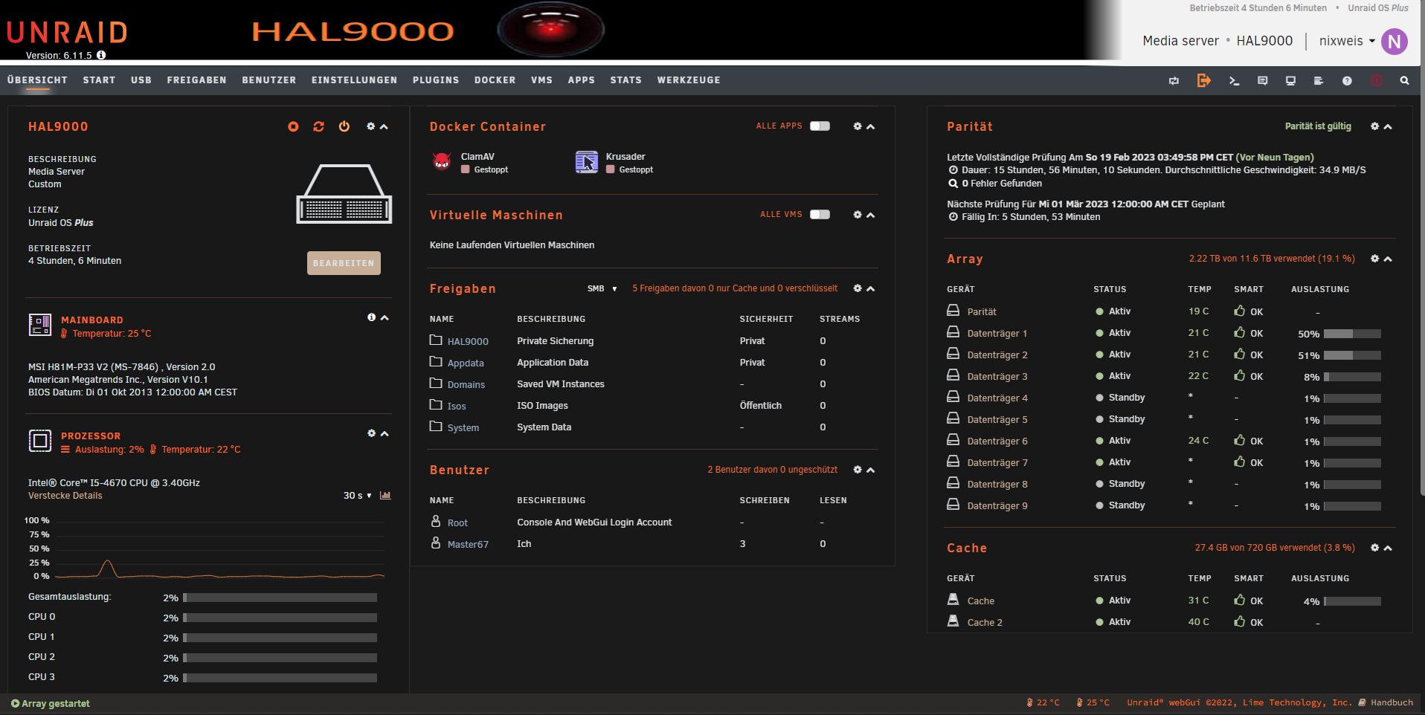Collapse the Mainboard section

(385, 318)
